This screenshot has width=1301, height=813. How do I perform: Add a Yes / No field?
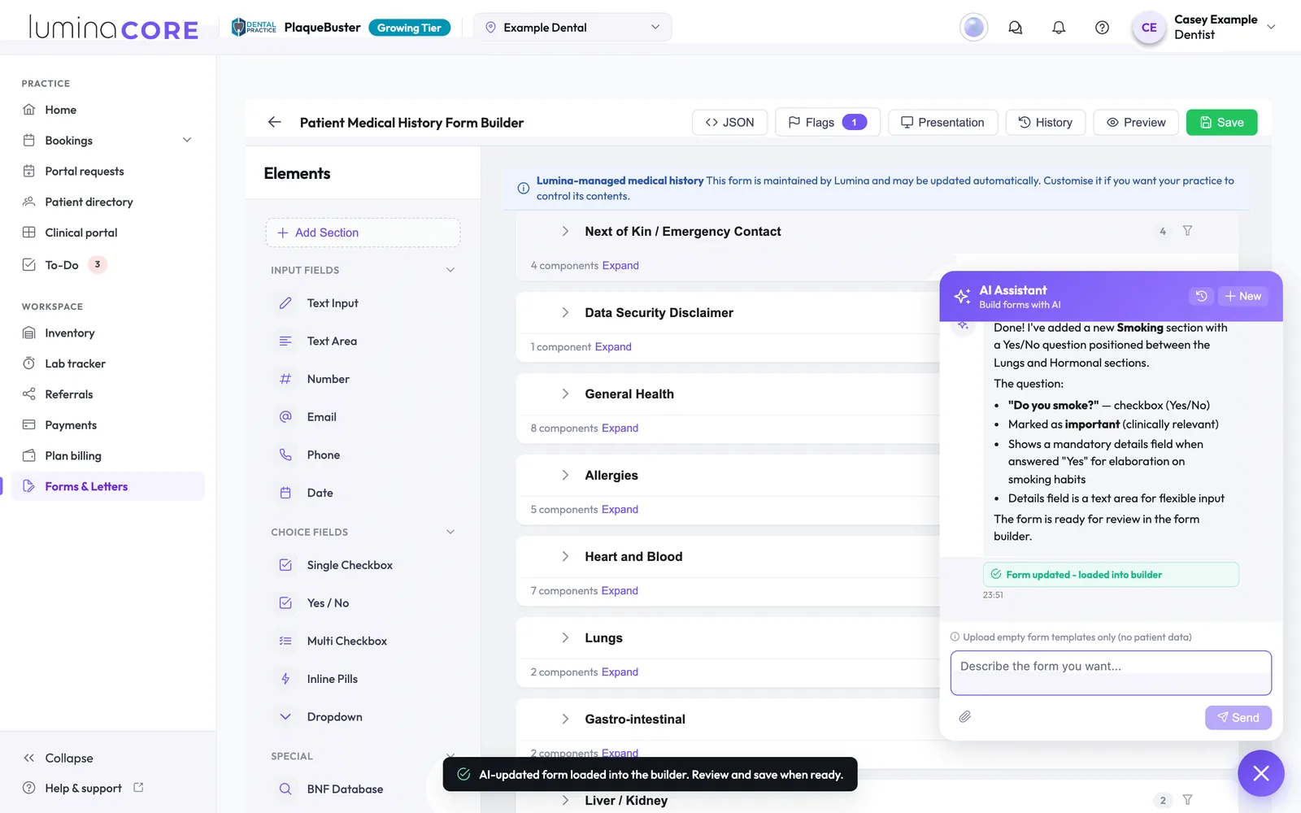coord(363,603)
